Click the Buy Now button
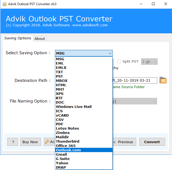 31,142
